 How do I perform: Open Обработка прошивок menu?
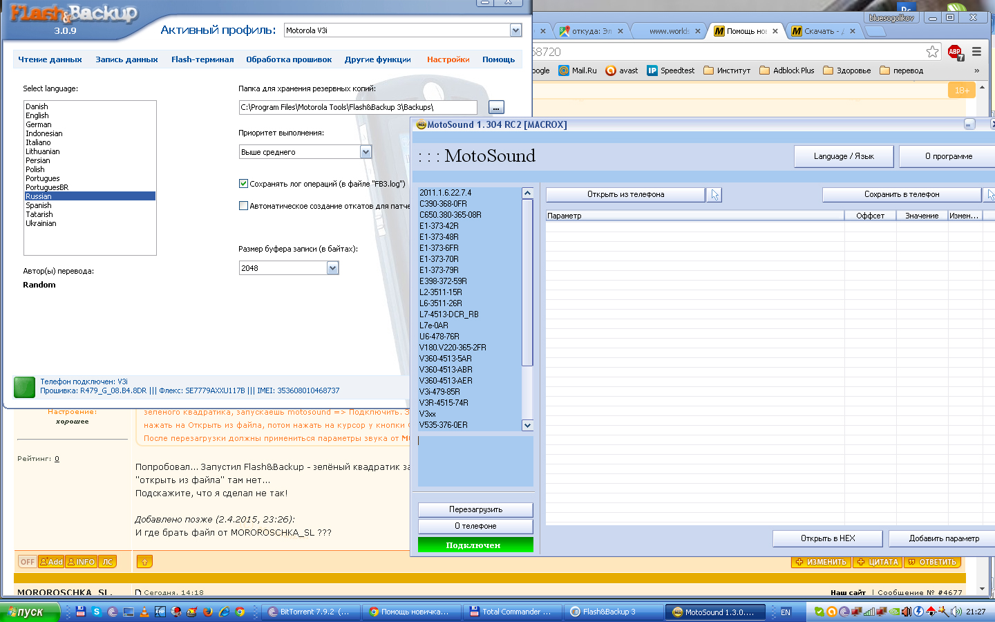click(x=289, y=59)
